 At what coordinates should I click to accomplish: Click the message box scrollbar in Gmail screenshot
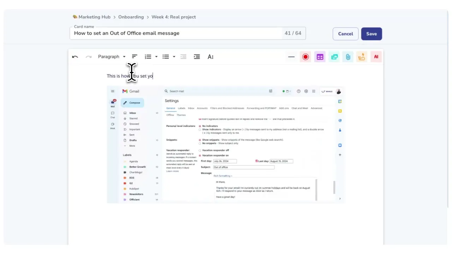click(x=316, y=190)
